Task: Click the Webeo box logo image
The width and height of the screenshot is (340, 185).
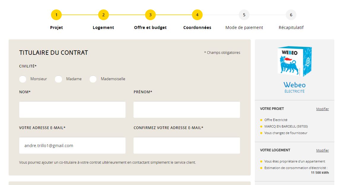Action: [x=295, y=61]
